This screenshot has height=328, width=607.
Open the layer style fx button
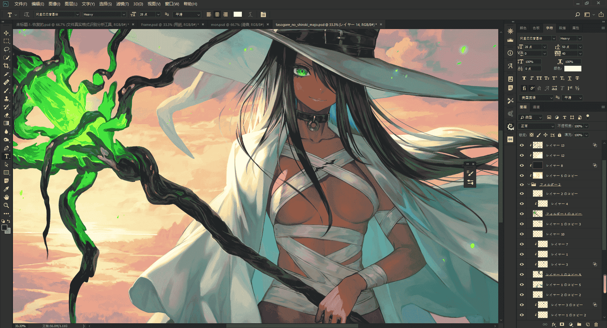click(554, 325)
